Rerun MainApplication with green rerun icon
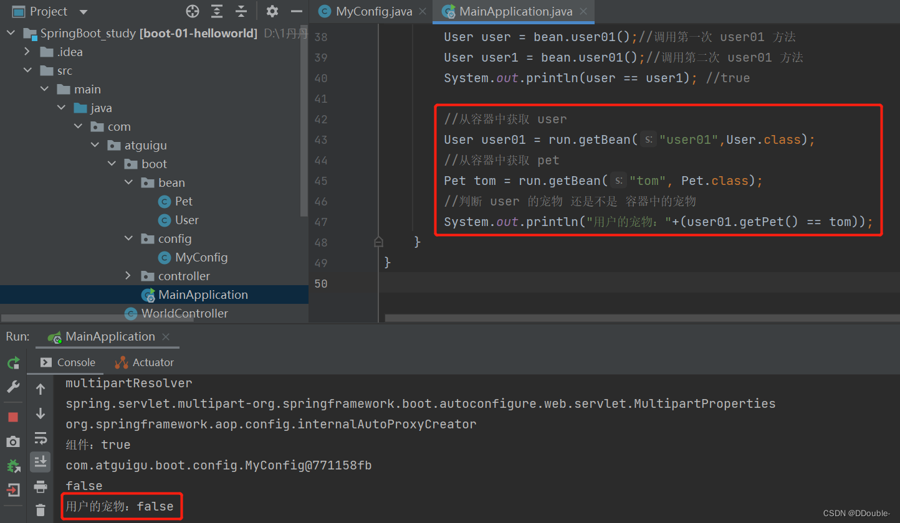The width and height of the screenshot is (900, 523). click(13, 363)
